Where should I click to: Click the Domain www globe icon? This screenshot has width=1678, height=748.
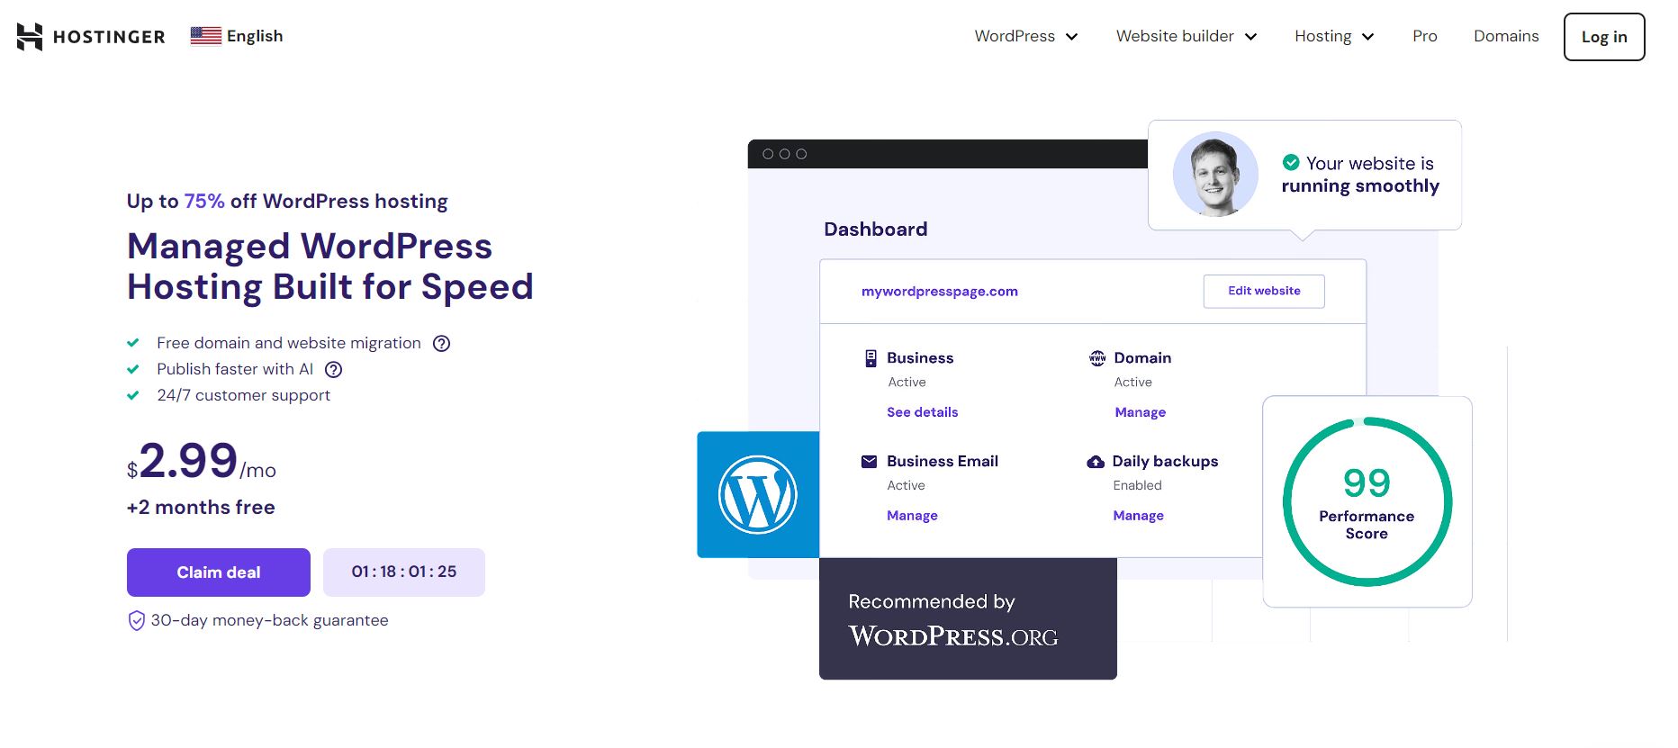tap(1097, 358)
